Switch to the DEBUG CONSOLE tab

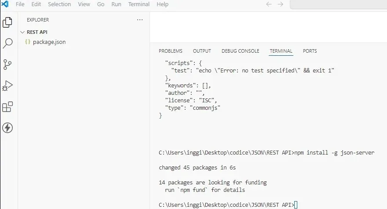tap(241, 51)
